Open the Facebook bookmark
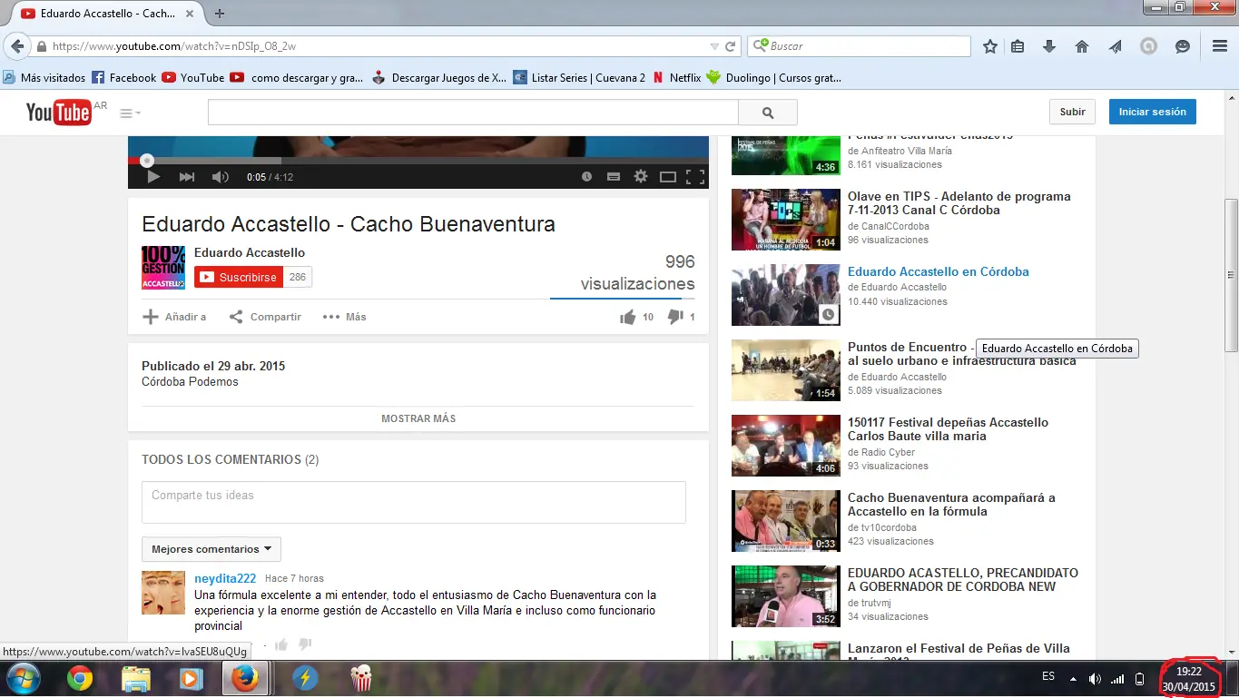The height and width of the screenshot is (698, 1239). (124, 78)
